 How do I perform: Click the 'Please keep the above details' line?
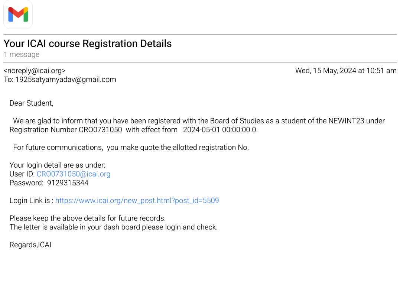pyautogui.click(x=88, y=218)
